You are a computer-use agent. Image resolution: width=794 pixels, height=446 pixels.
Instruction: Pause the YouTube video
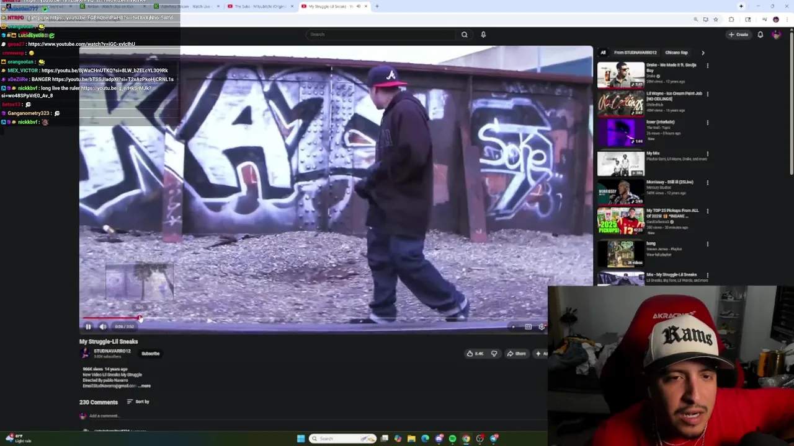(88, 326)
